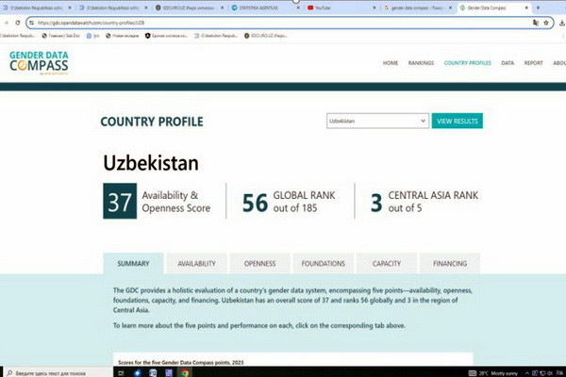Image resolution: width=566 pixels, height=377 pixels.
Task: Show hidden system tray icons chevron
Action: [x=526, y=373]
